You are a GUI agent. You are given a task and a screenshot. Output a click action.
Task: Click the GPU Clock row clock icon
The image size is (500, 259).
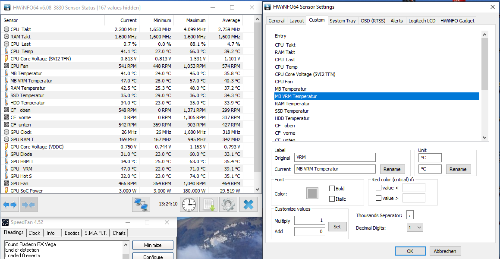6,132
